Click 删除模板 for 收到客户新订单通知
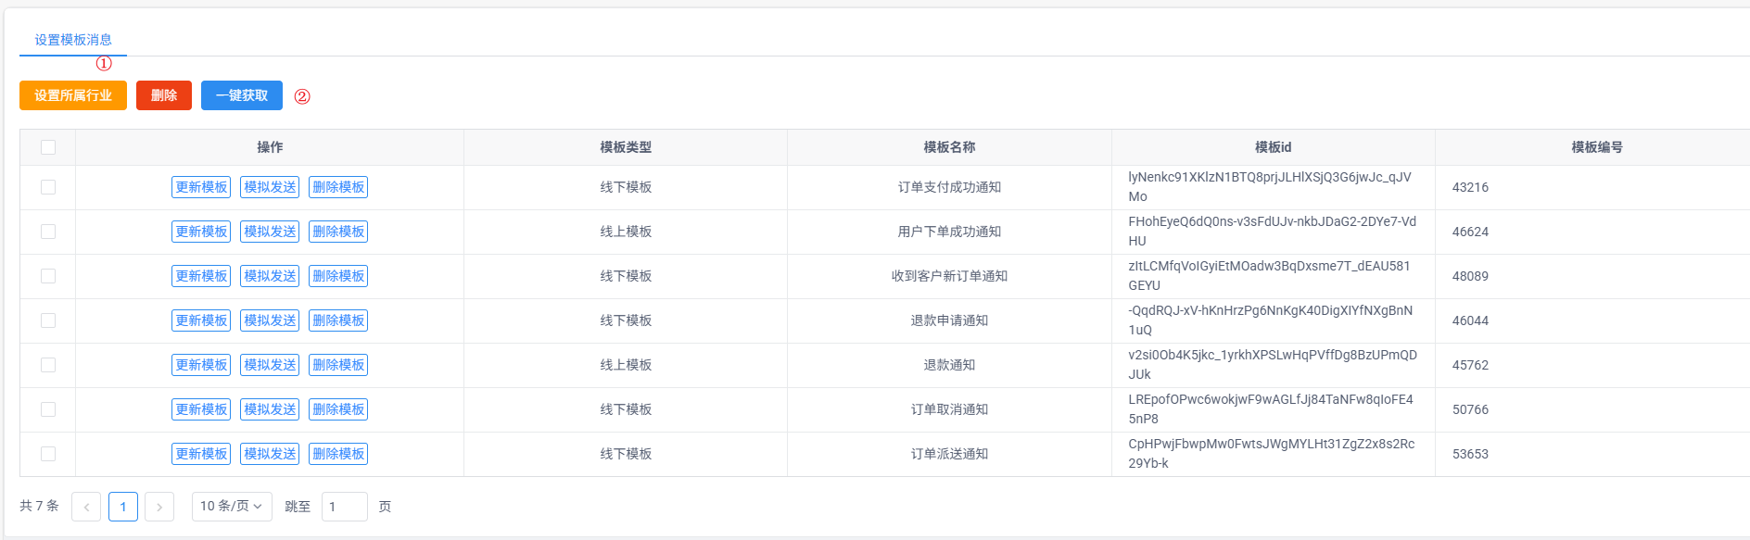 tap(338, 276)
